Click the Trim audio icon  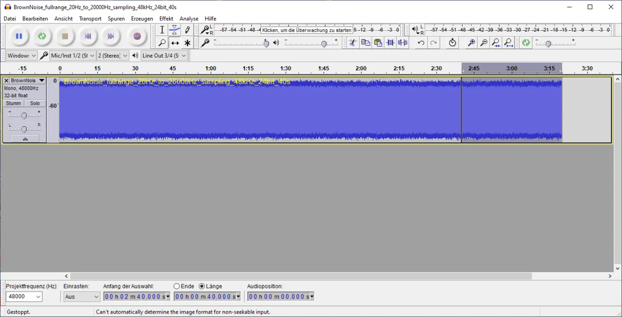[x=390, y=43]
